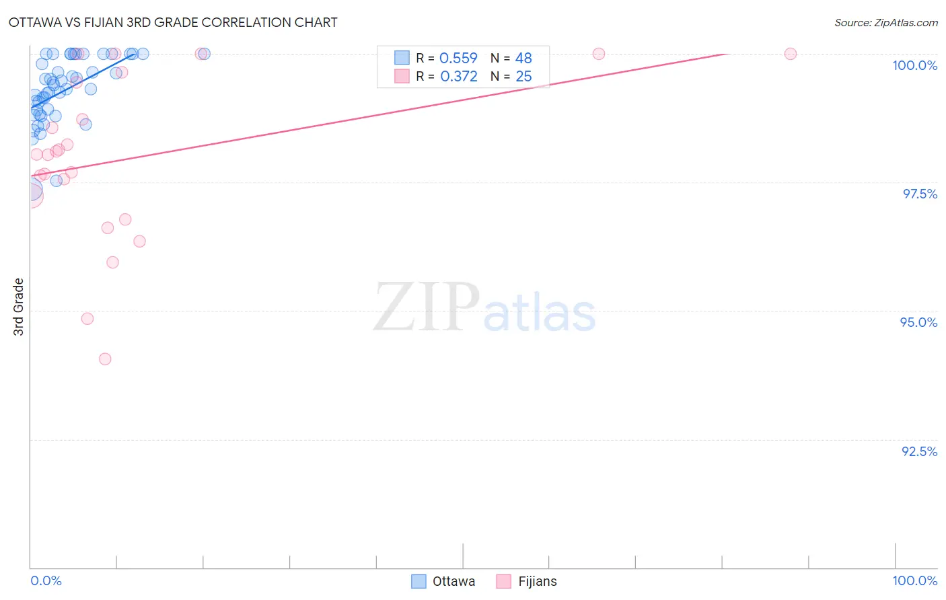Click the chart title text
Screen dimensions: 946x600
click(173, 22)
